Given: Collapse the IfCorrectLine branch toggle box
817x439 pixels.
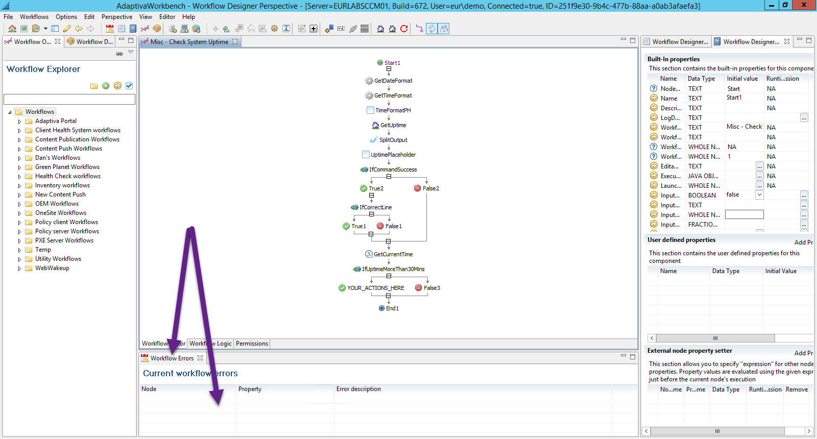Looking at the screenshot, I should pyautogui.click(x=371, y=214).
